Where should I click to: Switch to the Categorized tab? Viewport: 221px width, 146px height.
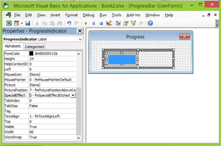(x=34, y=47)
